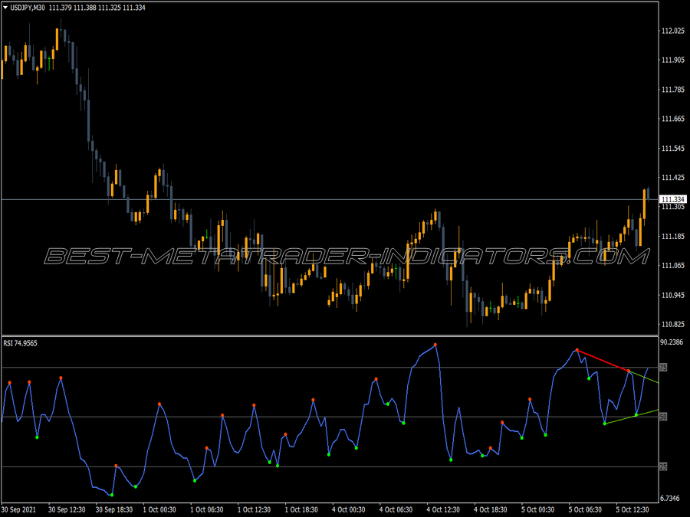Click the 1 Oct 06:30 time label

[x=207, y=509]
